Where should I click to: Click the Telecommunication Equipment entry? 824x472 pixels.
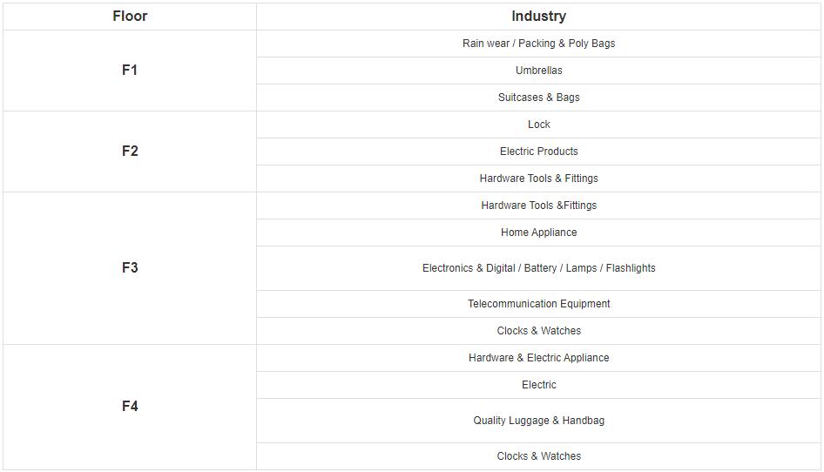538,304
